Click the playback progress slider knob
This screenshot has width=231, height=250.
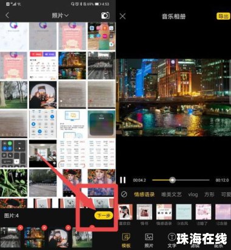pos(173,180)
